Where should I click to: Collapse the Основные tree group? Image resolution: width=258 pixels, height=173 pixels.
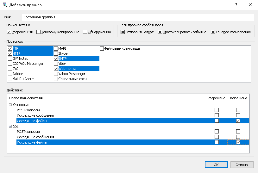[x=10, y=105]
